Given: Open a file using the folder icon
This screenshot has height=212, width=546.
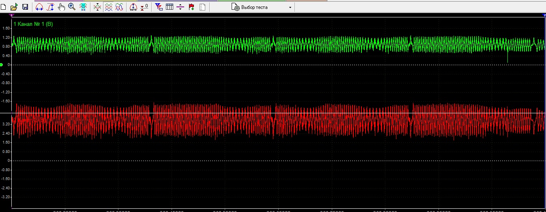Looking at the screenshot, I should pyautogui.click(x=14, y=7).
